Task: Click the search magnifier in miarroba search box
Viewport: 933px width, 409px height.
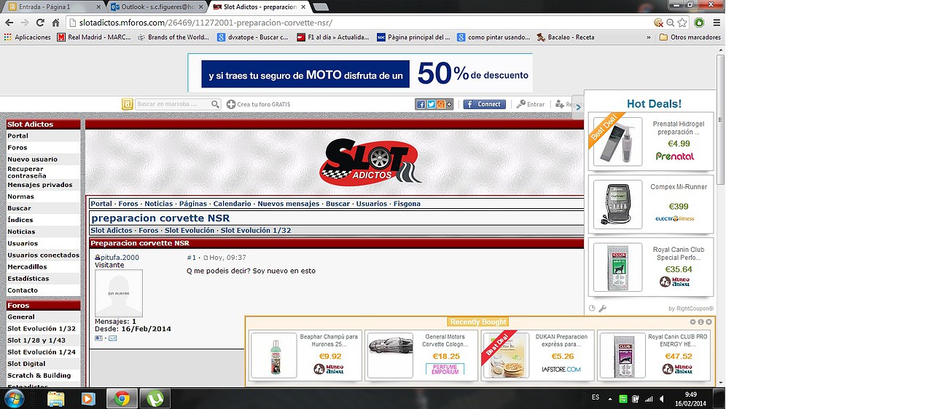Action: pos(215,104)
